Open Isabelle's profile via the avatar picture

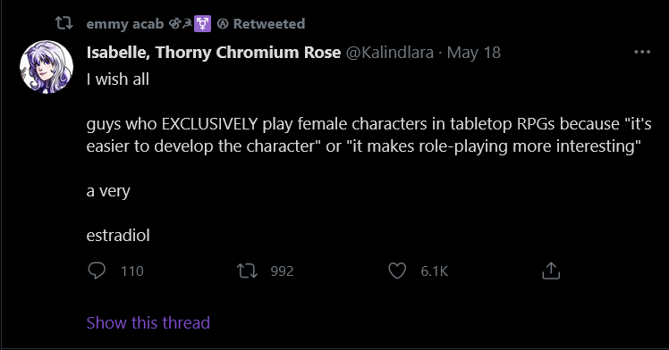click(x=47, y=67)
